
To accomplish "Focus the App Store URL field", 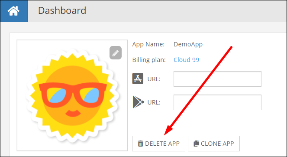I will pyautogui.click(x=217, y=79).
